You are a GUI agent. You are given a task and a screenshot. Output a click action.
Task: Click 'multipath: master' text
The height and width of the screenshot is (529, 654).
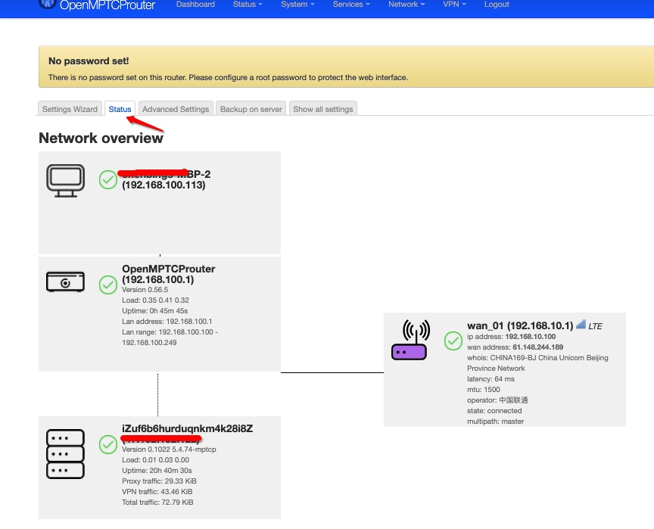pyautogui.click(x=496, y=421)
